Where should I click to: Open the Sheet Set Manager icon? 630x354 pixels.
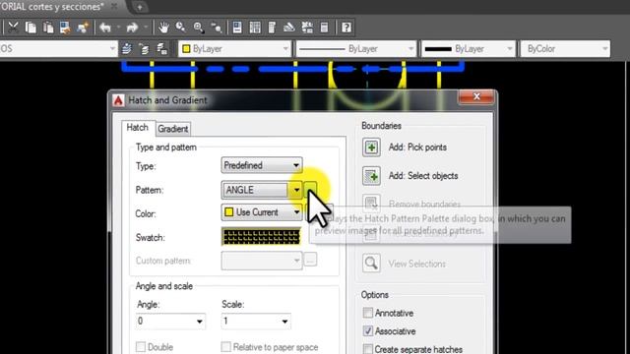pyautogui.click(x=289, y=28)
